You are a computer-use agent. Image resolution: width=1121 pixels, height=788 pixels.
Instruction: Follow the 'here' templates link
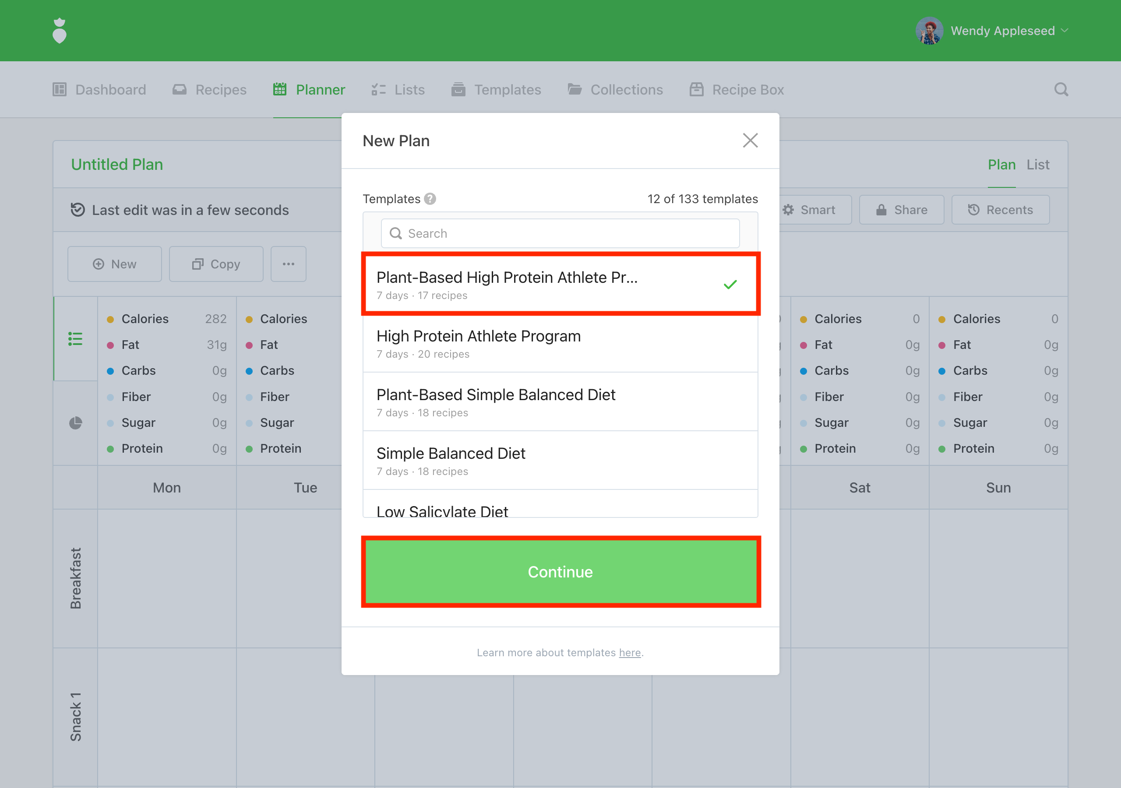[629, 652]
